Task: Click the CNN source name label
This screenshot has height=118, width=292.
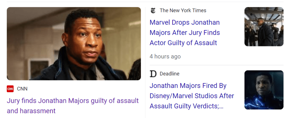Action: [x=22, y=89]
